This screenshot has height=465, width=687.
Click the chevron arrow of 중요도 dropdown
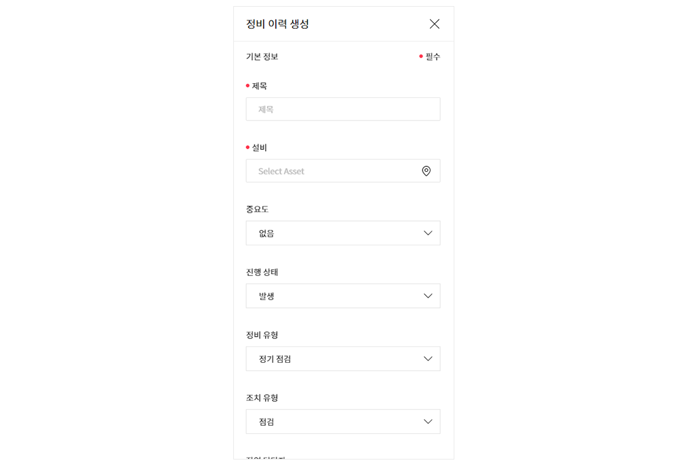[x=428, y=233]
